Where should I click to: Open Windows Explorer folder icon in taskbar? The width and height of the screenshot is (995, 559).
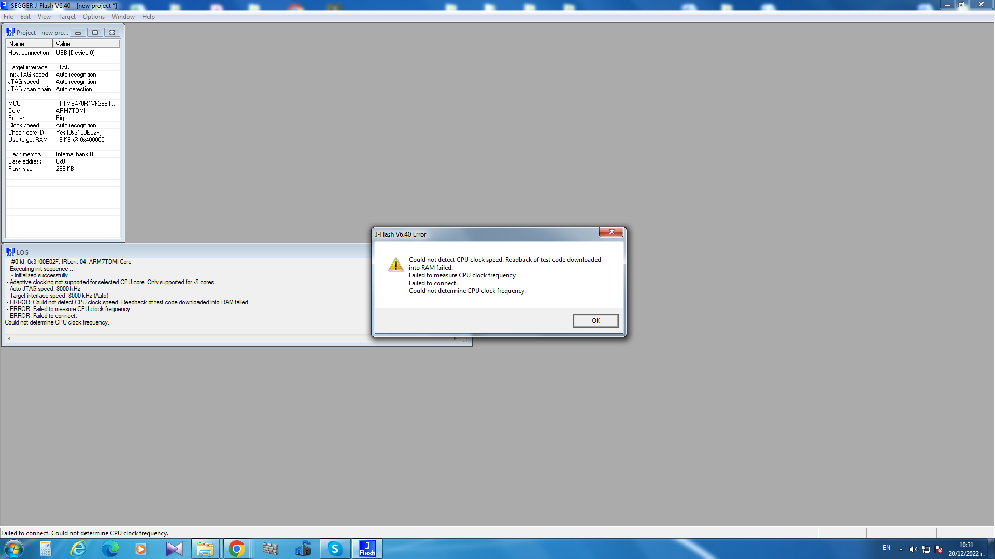[205, 549]
